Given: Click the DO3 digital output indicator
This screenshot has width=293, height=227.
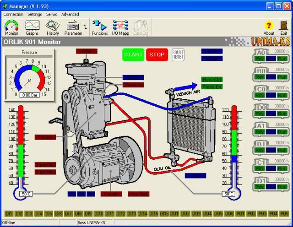Looking at the screenshot, I should (x=196, y=214).
